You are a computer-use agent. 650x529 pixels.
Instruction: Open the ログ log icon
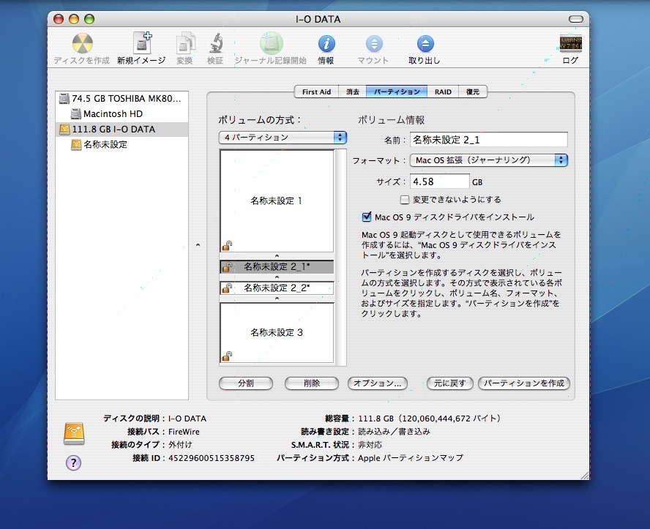pyautogui.click(x=570, y=43)
